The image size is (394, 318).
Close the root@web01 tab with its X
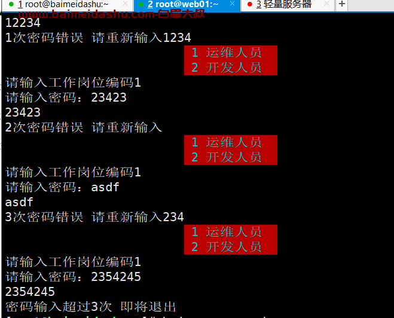pos(232,4)
